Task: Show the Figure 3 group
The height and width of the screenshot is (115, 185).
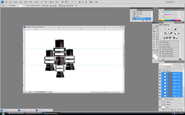Action: (x=160, y=102)
